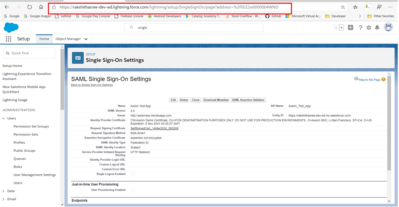Click the Edit button

coord(173,100)
